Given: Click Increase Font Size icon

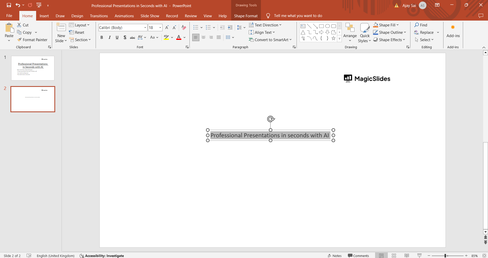Looking at the screenshot, I should click(x=167, y=27).
